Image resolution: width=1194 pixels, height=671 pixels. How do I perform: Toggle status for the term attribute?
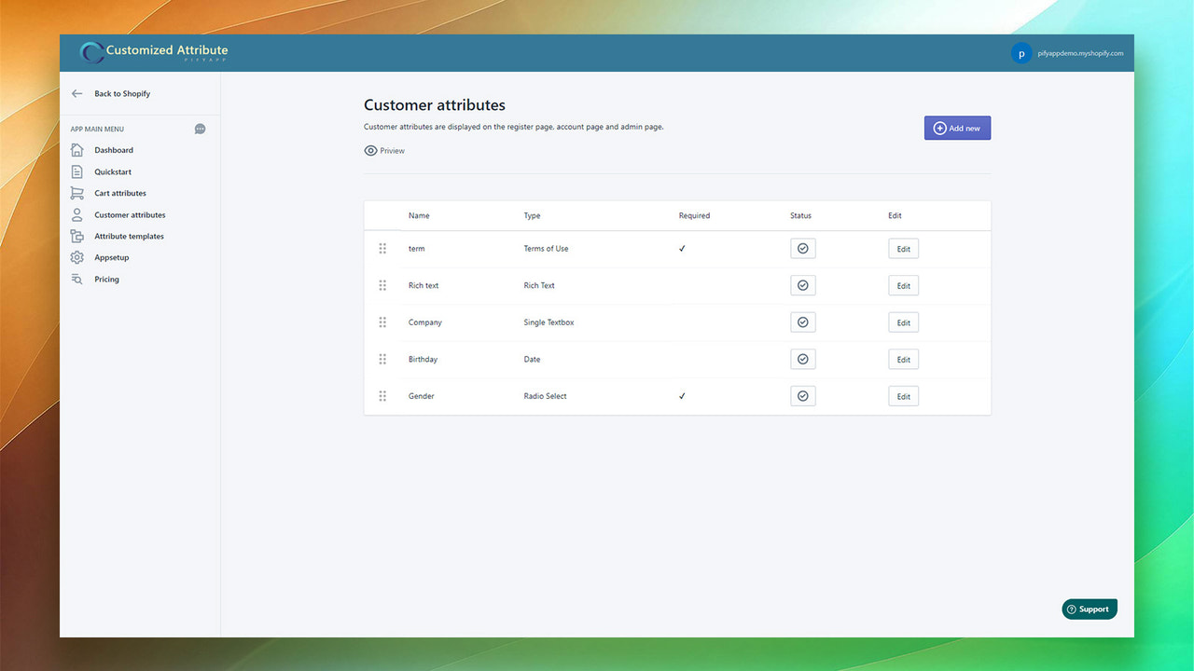(x=802, y=248)
